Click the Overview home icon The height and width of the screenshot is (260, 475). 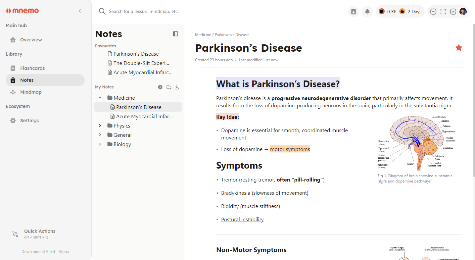tap(13, 40)
